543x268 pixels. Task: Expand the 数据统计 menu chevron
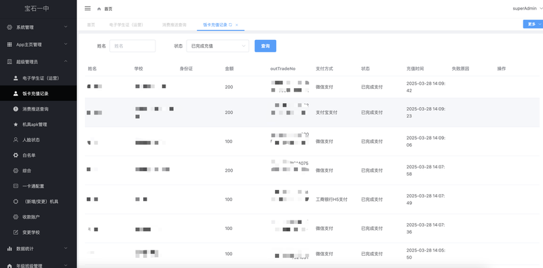click(65, 248)
